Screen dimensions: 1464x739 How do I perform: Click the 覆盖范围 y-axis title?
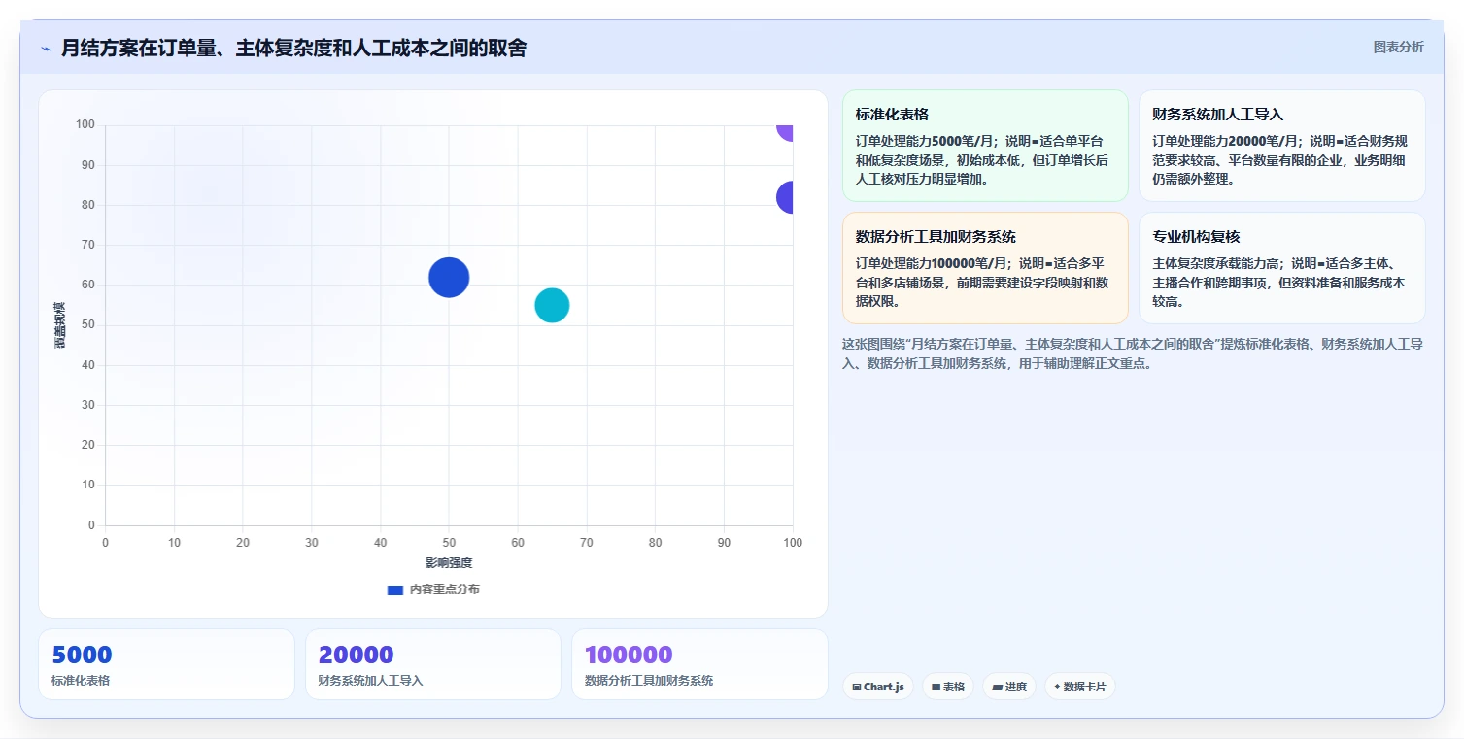[60, 325]
